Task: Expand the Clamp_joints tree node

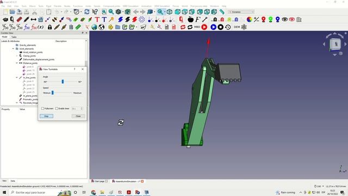Action: coord(17,56)
